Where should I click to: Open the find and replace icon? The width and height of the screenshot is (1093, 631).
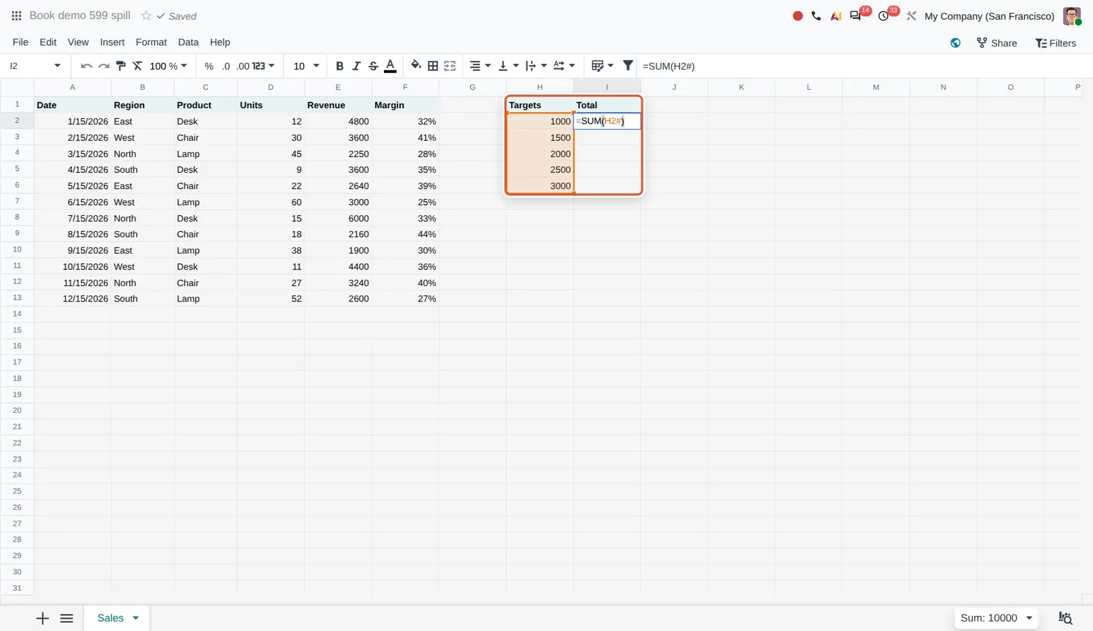point(1065,618)
